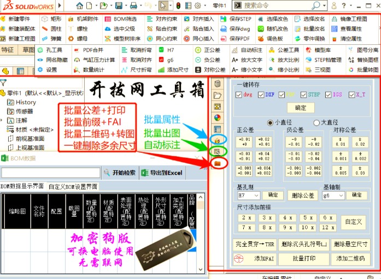This screenshot has height=279, width=381.
Task: Apply +0.01/+0 positive tolerance
Action: [x=244, y=141]
